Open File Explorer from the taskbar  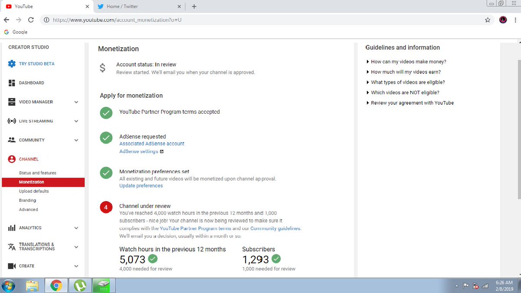33,286
